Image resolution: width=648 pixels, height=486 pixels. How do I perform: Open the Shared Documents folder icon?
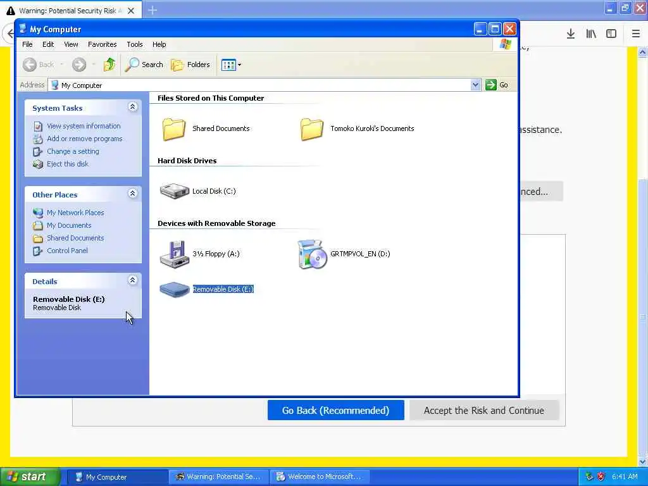click(173, 129)
